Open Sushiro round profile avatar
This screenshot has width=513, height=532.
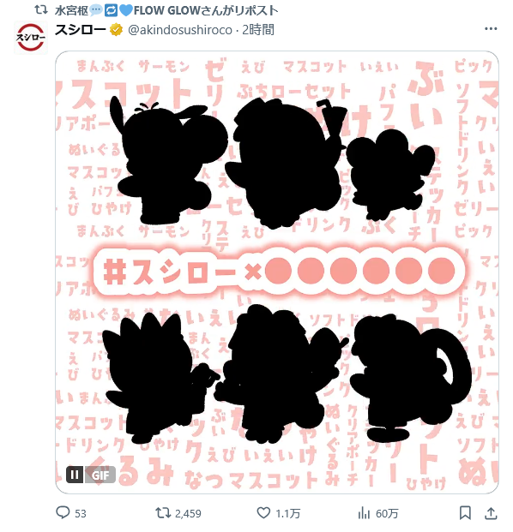(31, 37)
